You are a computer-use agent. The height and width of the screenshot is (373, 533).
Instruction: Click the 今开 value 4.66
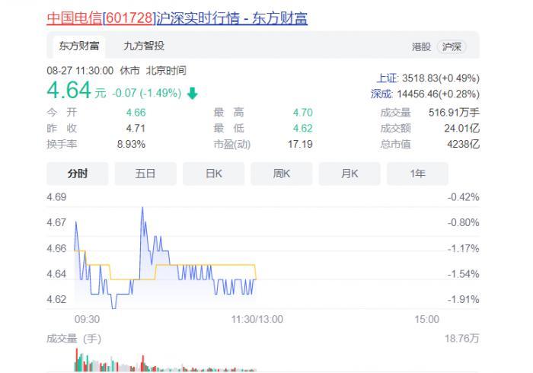tap(136, 113)
